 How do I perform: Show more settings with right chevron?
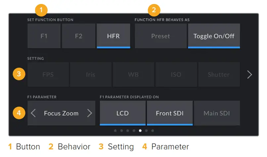pos(250,75)
